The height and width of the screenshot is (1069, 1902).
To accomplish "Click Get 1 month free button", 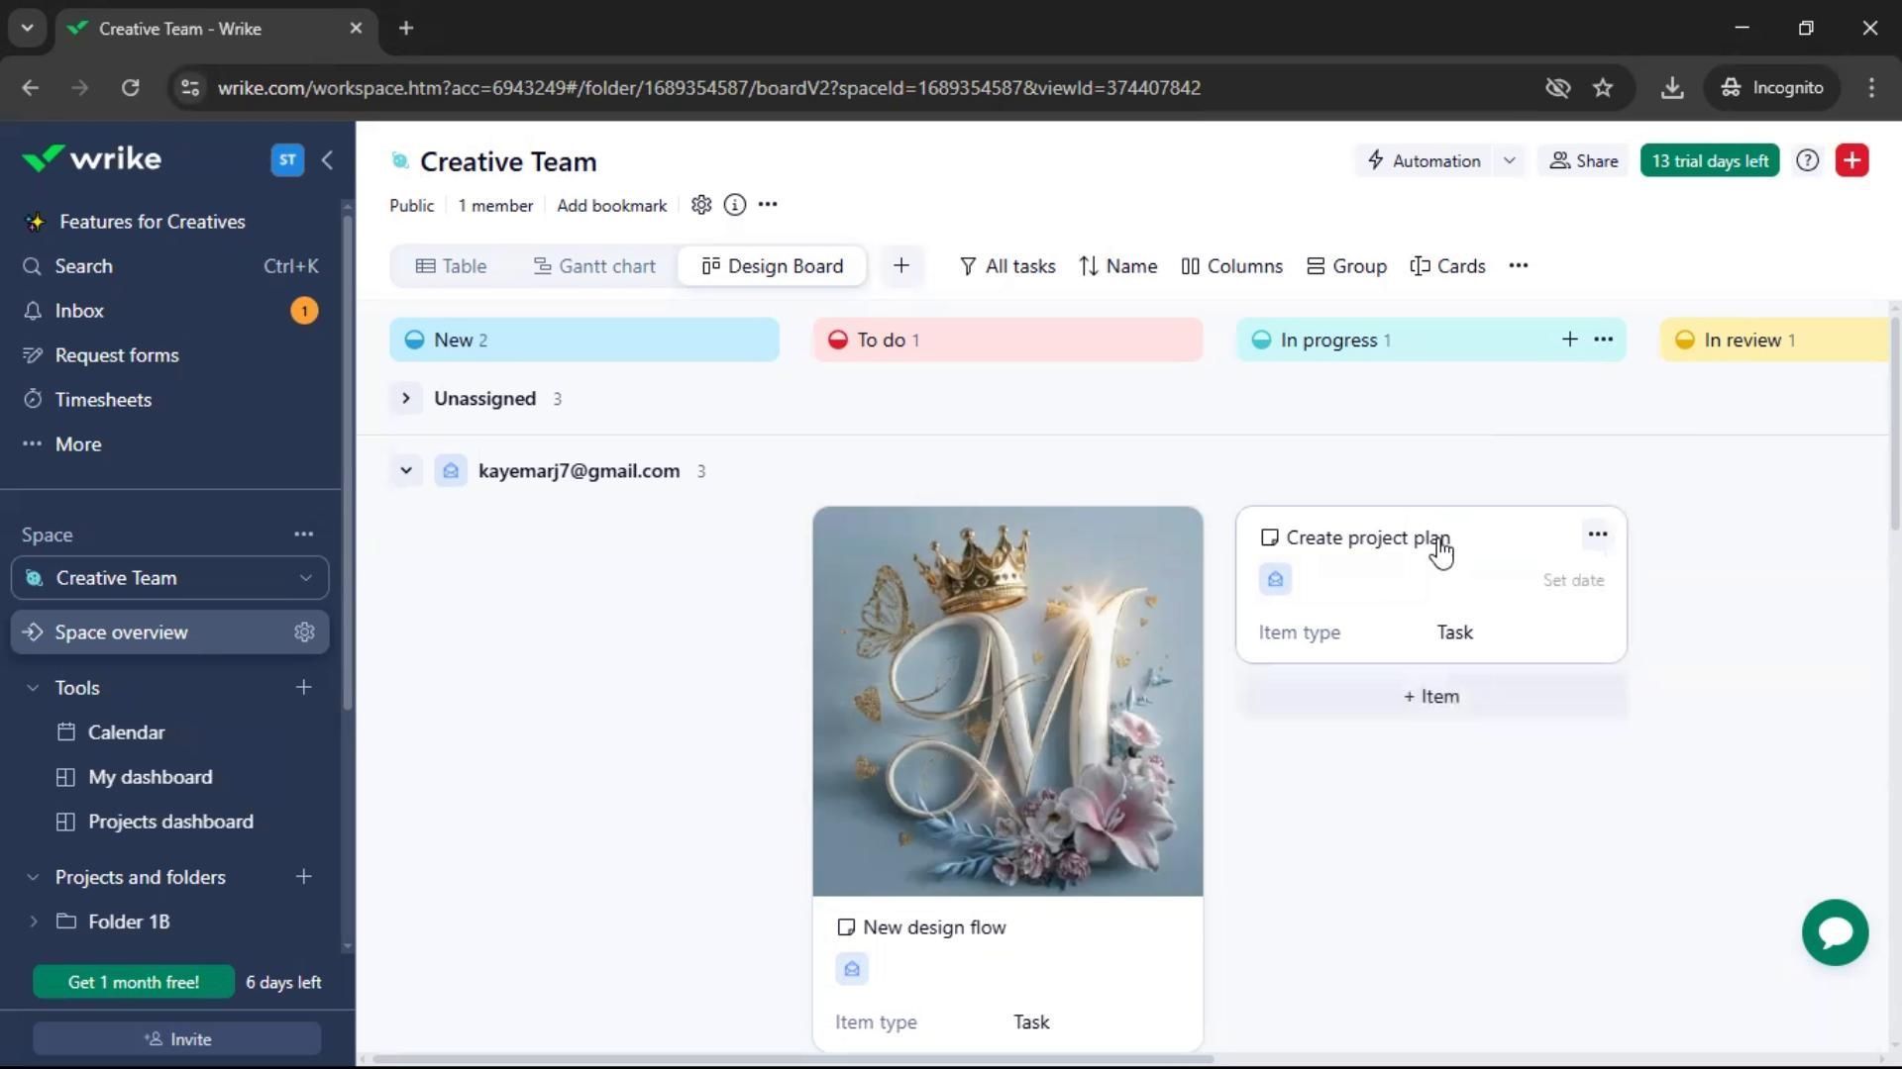I will 134,982.
